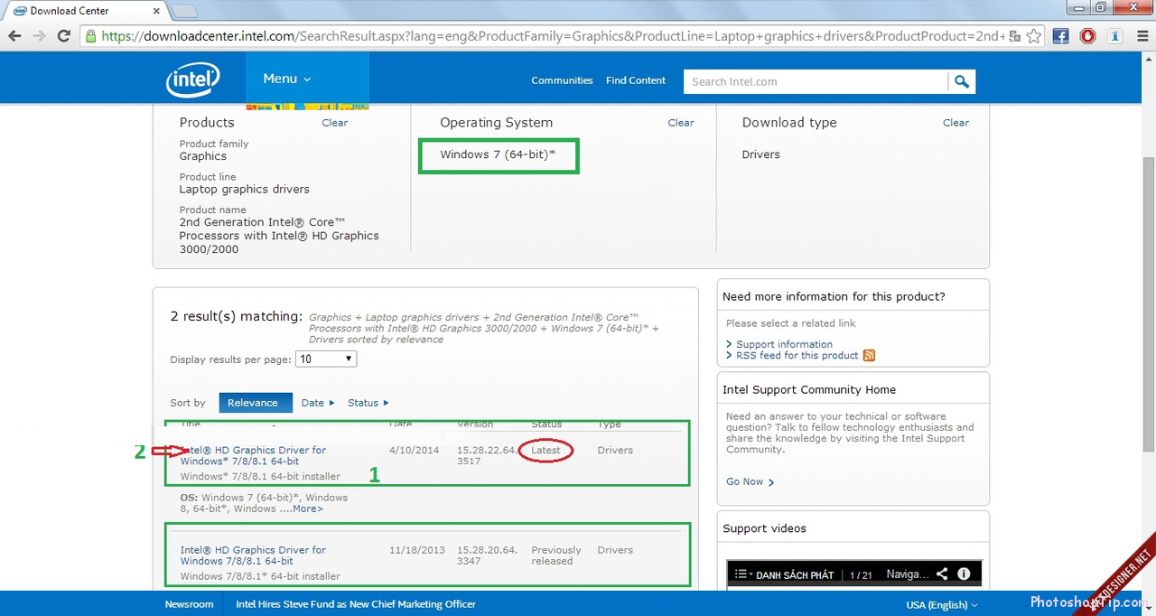Viewport: 1156px width, 616px height.
Task: Click the DANH SÁCH PHÁT playlist label
Action: click(x=795, y=574)
